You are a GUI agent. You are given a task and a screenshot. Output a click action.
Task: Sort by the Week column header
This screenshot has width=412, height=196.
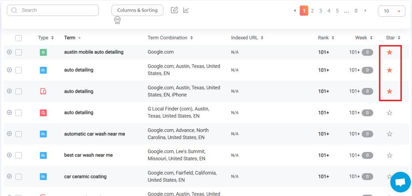[x=364, y=38]
